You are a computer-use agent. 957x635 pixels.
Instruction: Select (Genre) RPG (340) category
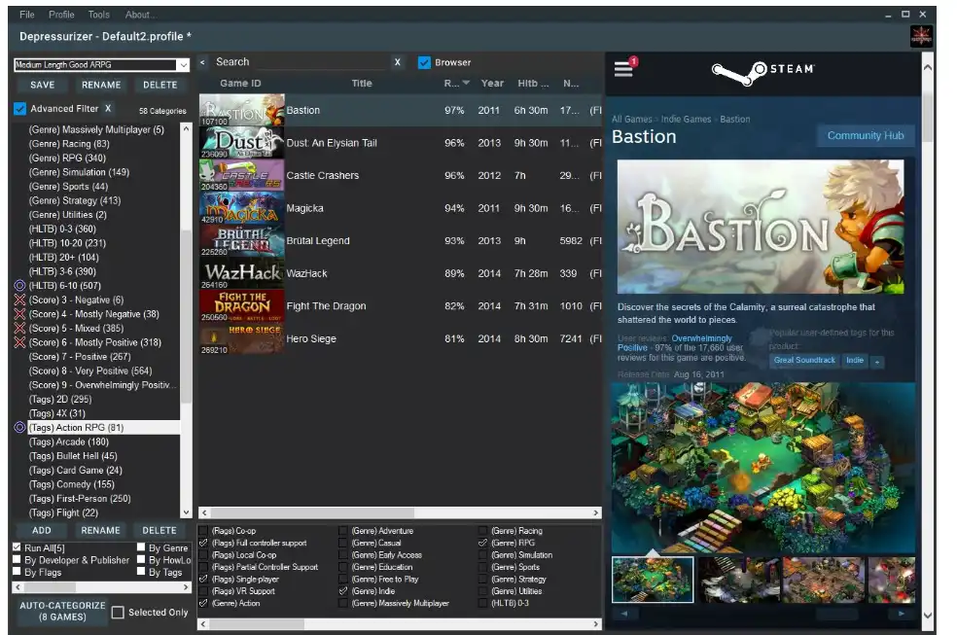[67, 158]
